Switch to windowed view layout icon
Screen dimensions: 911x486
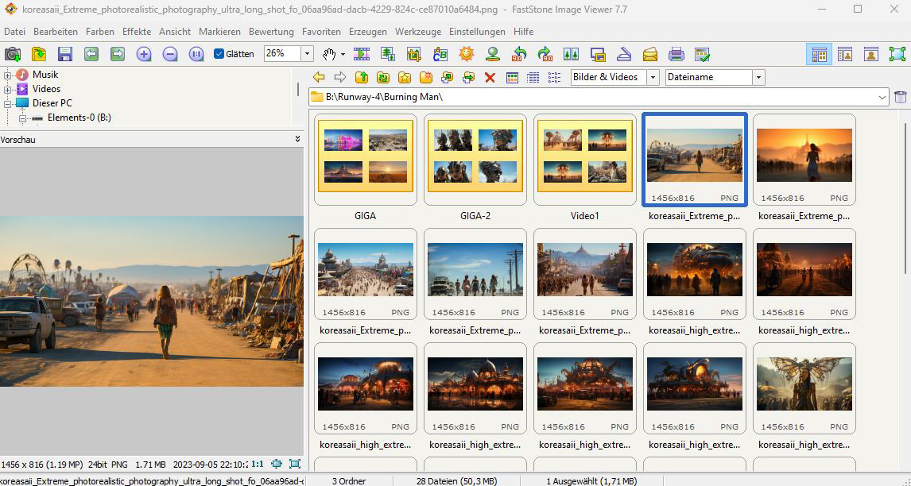(845, 54)
